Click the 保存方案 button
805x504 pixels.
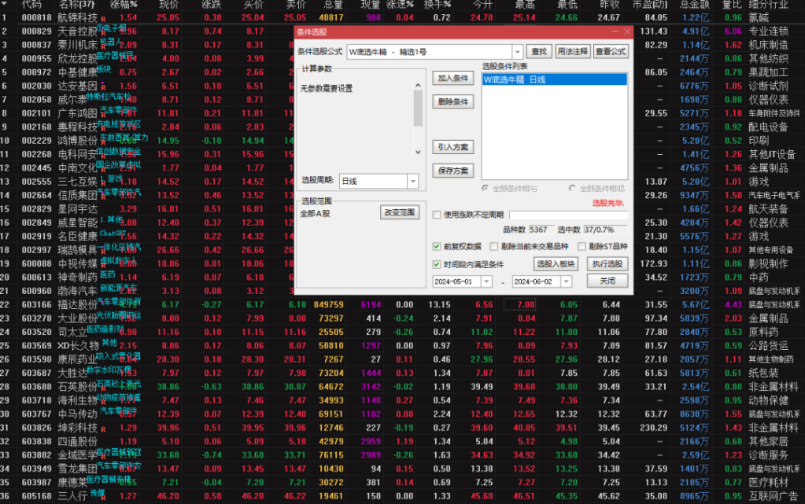pos(452,171)
